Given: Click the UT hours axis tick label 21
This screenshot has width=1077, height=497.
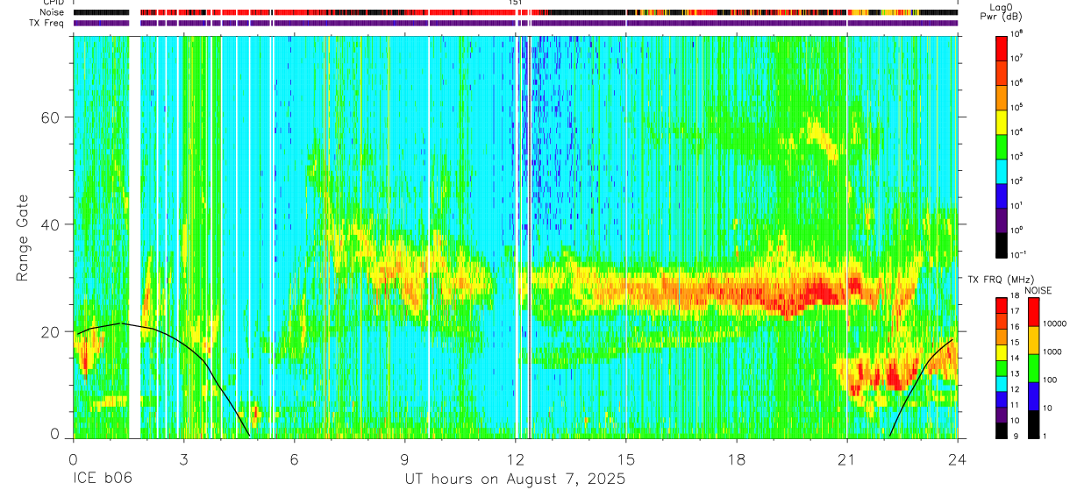Looking at the screenshot, I should (846, 459).
